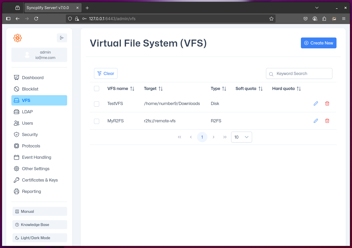Select the MyR2FS row checkbox
The image size is (352, 248).
[97, 121]
